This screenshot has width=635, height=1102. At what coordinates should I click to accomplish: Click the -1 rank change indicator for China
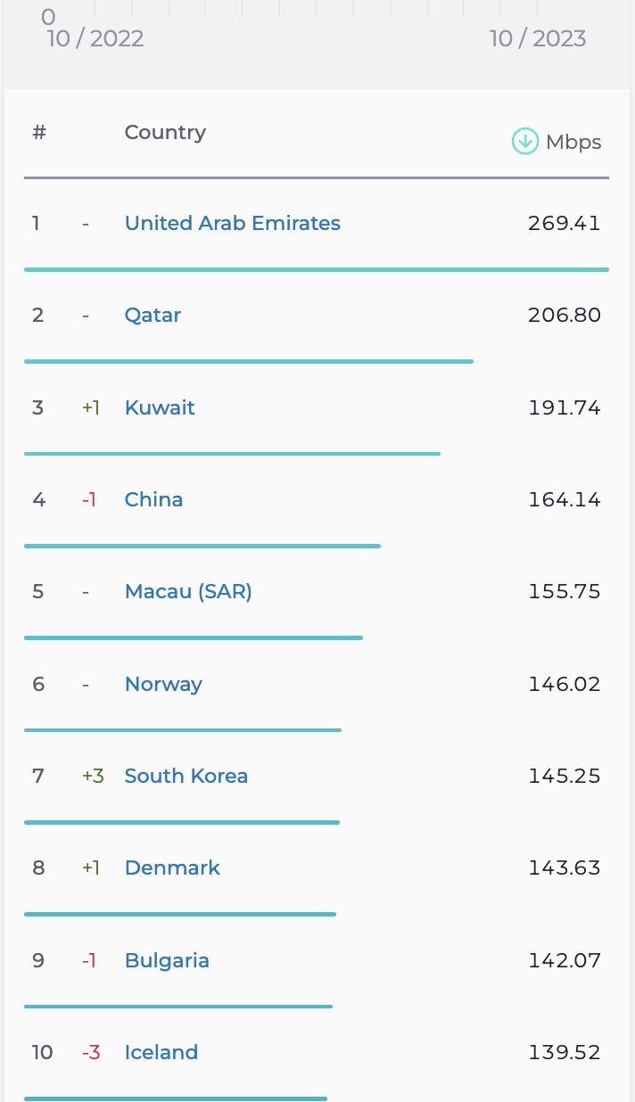pos(88,499)
